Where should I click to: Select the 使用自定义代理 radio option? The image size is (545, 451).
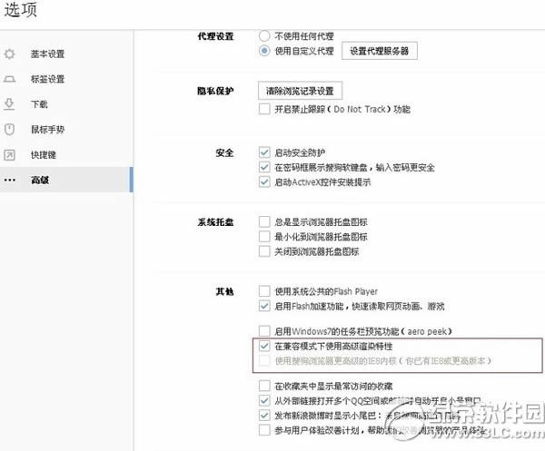coord(264,51)
